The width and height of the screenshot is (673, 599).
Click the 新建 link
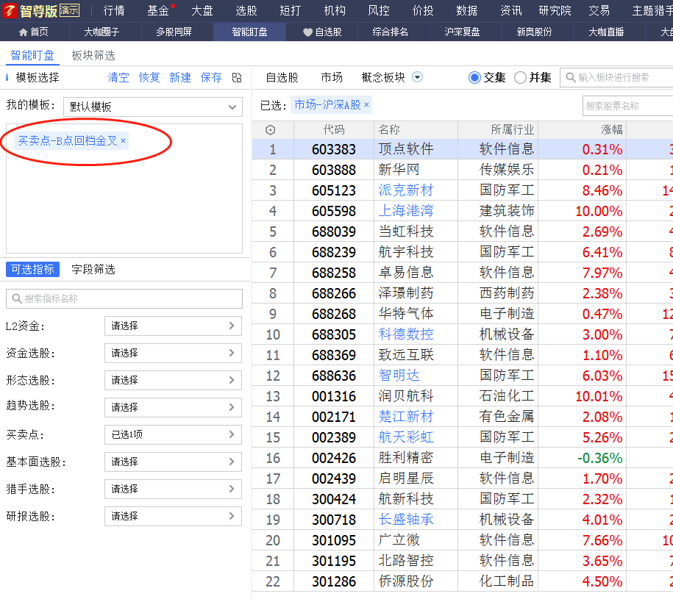[x=180, y=78]
